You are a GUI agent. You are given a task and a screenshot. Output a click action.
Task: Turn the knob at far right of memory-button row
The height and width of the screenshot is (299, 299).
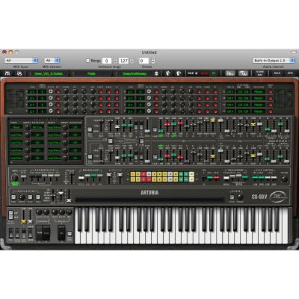[284, 179]
